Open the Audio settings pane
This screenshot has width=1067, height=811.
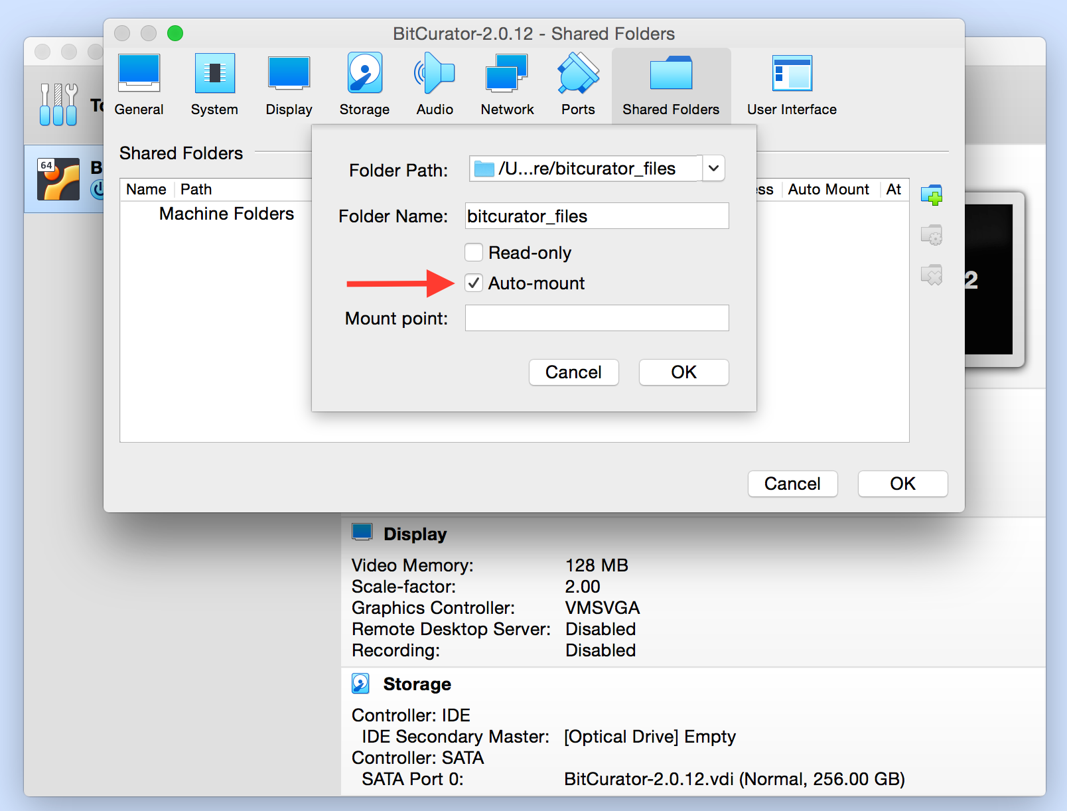coord(435,85)
